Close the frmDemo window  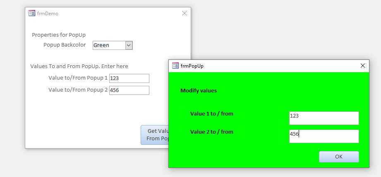coord(185,13)
